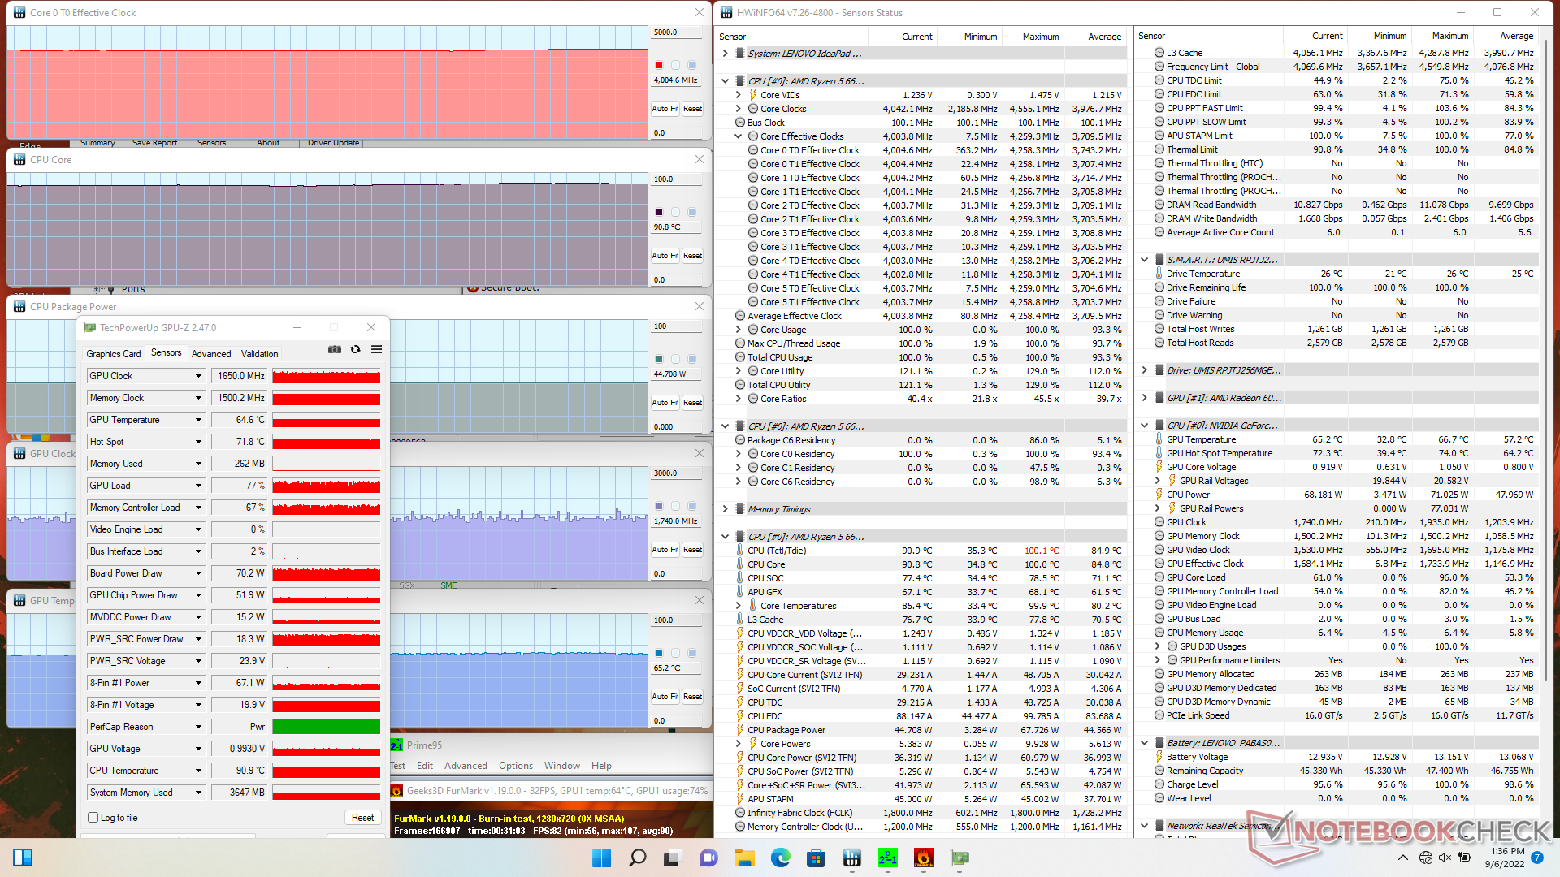1560x877 pixels.
Task: Click Auto Fit in CPU Package Power graph
Action: pos(665,403)
